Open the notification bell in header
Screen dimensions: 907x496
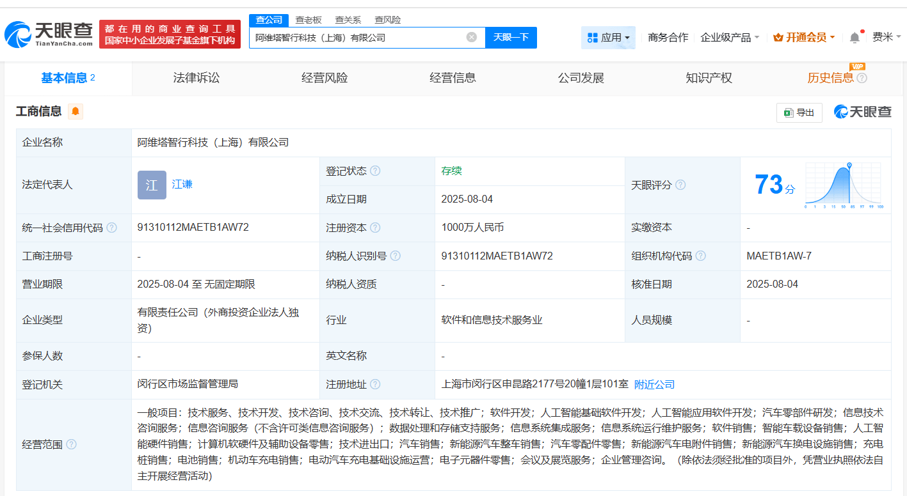[855, 38]
